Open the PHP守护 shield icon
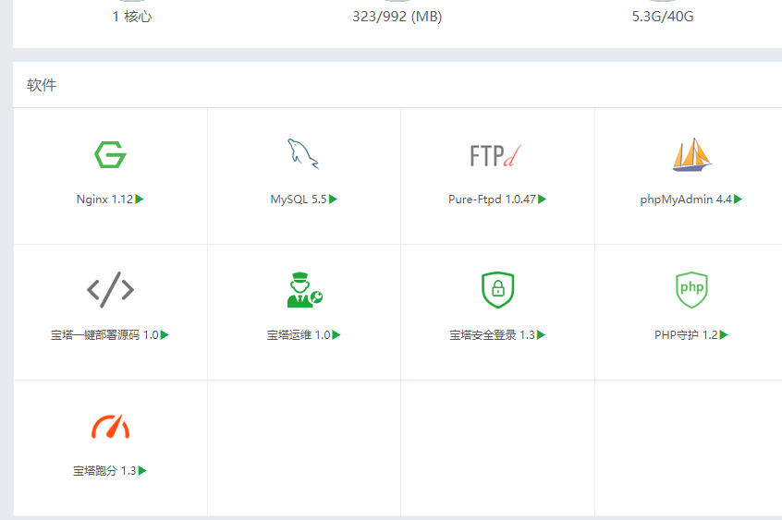The height and width of the screenshot is (520, 782). click(691, 290)
